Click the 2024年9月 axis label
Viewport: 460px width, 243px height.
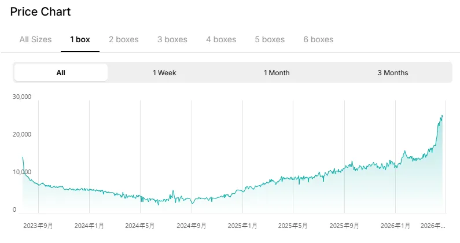point(192,226)
